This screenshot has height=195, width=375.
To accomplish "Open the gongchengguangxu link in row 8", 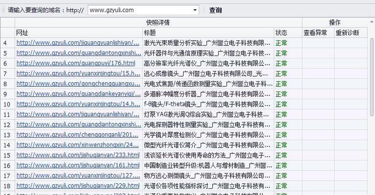I will point(78,84).
